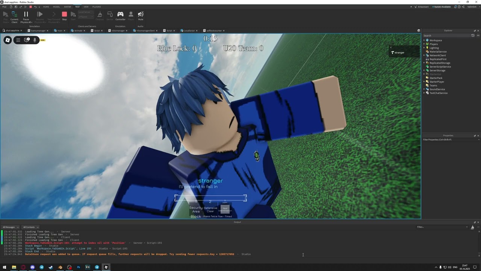Open the All Contexts output filter dropdown
This screenshot has width=481, height=271.
pos(30,227)
